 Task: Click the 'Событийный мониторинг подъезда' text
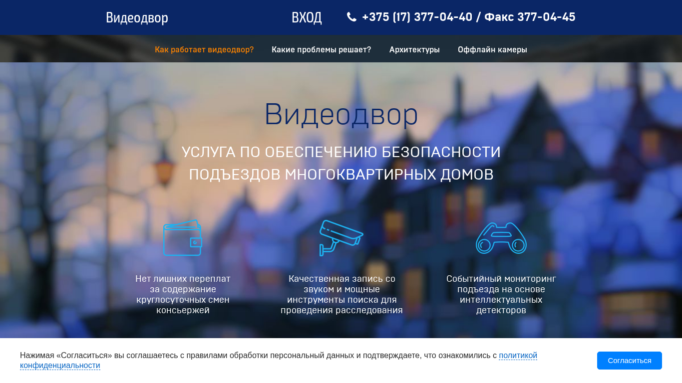click(501, 294)
